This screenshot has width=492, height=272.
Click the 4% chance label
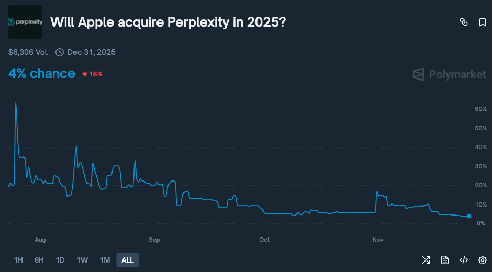(x=42, y=73)
